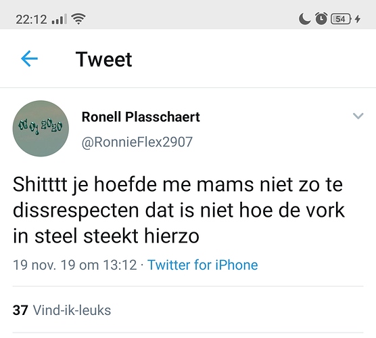376x338 pixels.
Task: Tap the blue back arrow
Action: click(x=29, y=58)
